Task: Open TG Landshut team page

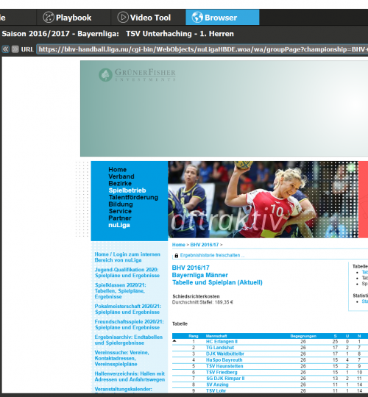Action: [x=220, y=348]
